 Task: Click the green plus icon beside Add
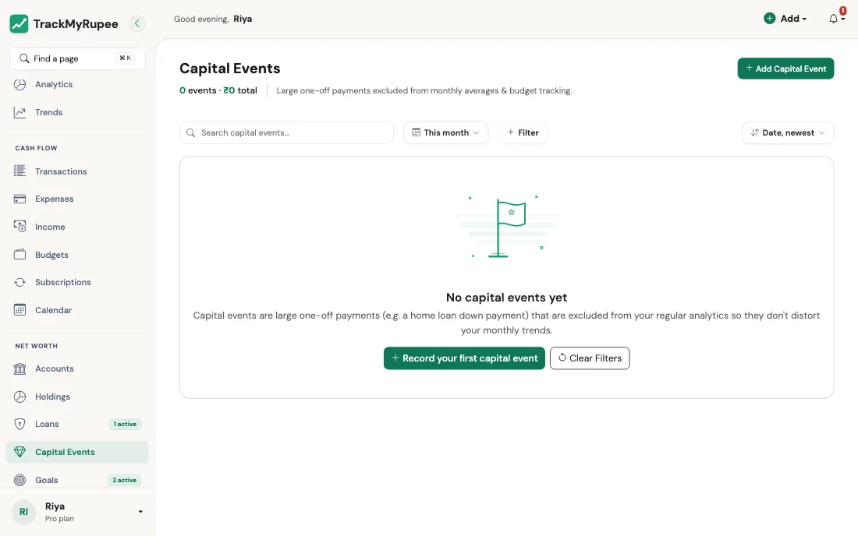(x=769, y=19)
